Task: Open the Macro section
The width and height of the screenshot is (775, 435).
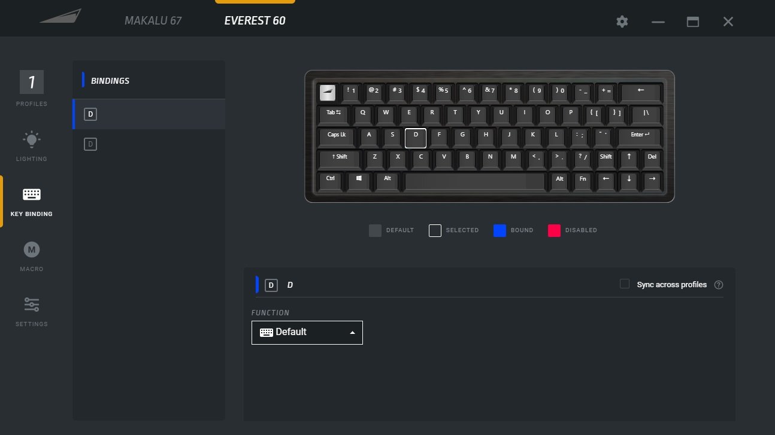Action: [31, 255]
